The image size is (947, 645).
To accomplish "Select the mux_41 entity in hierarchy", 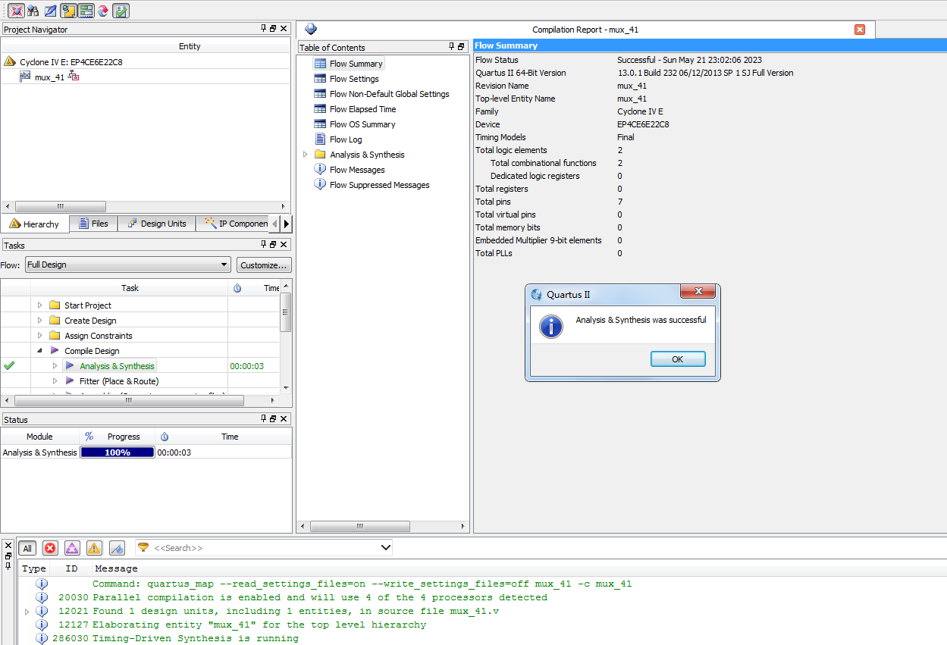I will point(49,77).
